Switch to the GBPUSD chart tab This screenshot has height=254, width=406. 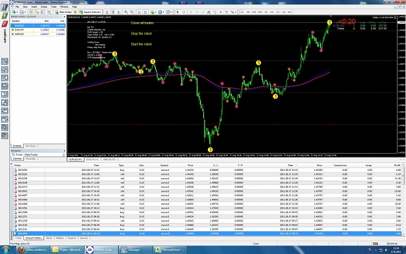(110, 160)
